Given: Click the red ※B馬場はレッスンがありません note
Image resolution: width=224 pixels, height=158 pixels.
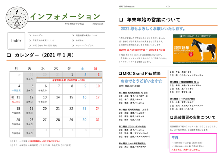Looking at the screenshot, I should 44,141.
